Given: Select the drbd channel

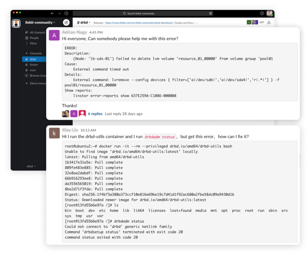Looking at the screenshot, I should [x=34, y=59].
